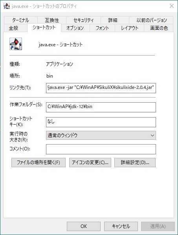The width and height of the screenshot is (178, 235).
Task: Confirm with the OK button
Action: click(x=84, y=226)
